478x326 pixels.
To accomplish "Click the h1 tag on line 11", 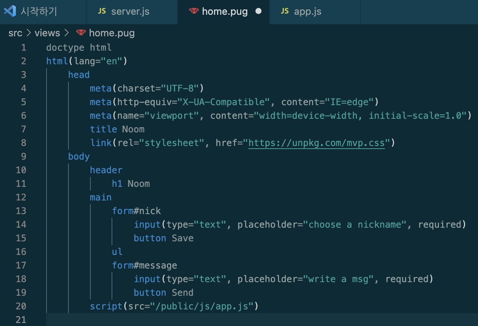I will [x=117, y=184].
